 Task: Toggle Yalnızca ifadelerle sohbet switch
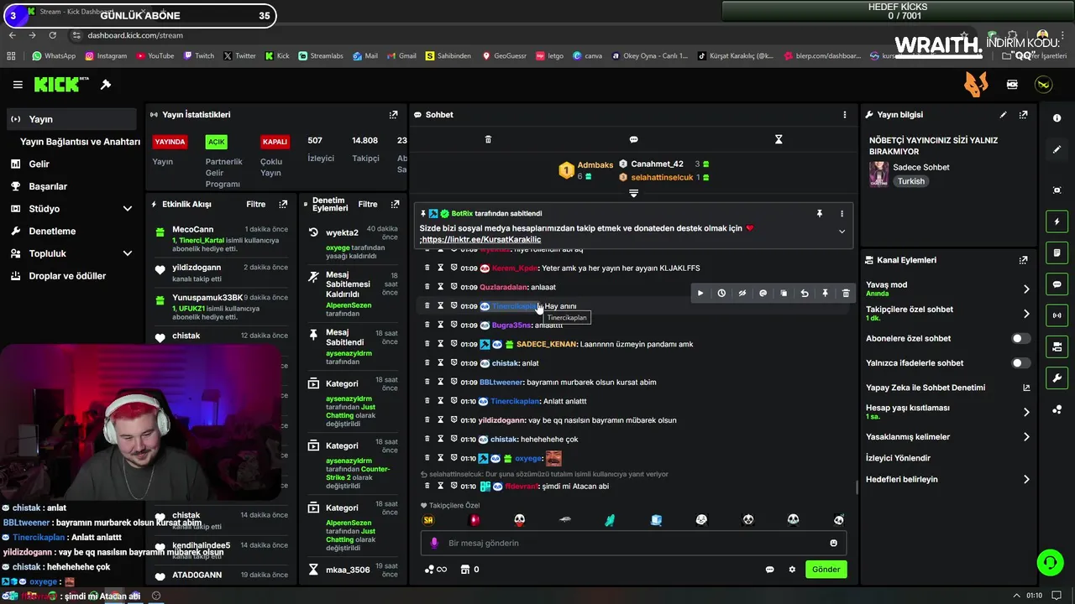pyautogui.click(x=1020, y=363)
